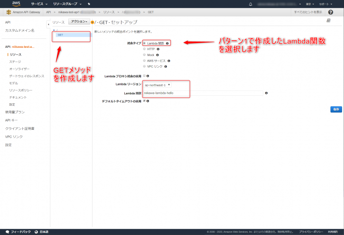This screenshot has height=235, width=344.
Task: Select リソース in the sidebar
Action: click(16, 54)
